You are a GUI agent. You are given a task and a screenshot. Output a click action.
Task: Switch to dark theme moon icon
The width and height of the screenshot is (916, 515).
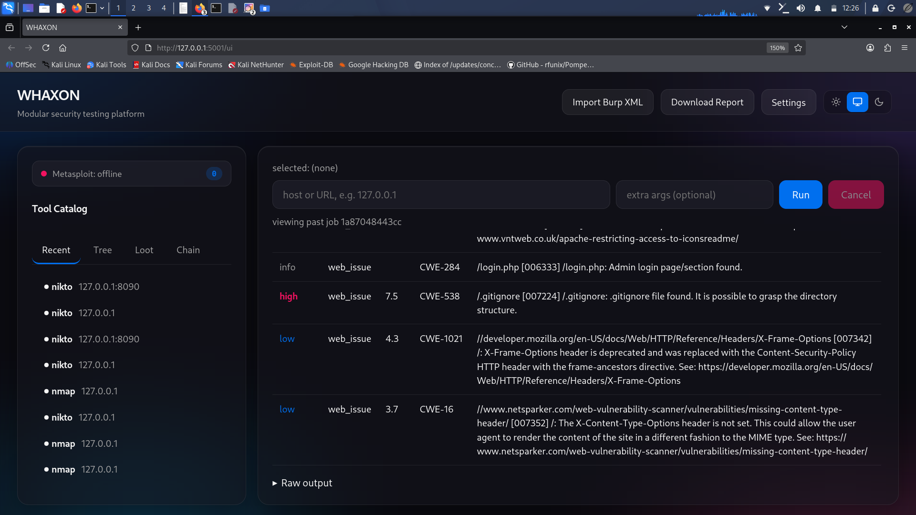[879, 102]
